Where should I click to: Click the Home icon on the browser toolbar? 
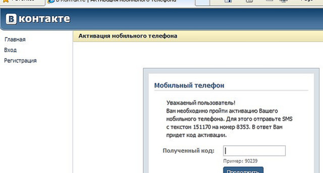tap(228, 1)
